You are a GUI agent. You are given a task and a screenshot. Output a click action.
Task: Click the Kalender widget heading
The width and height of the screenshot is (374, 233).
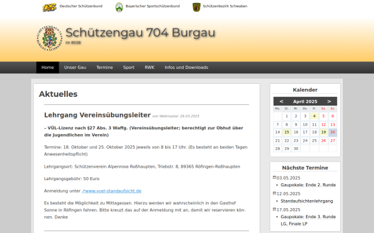305,90
